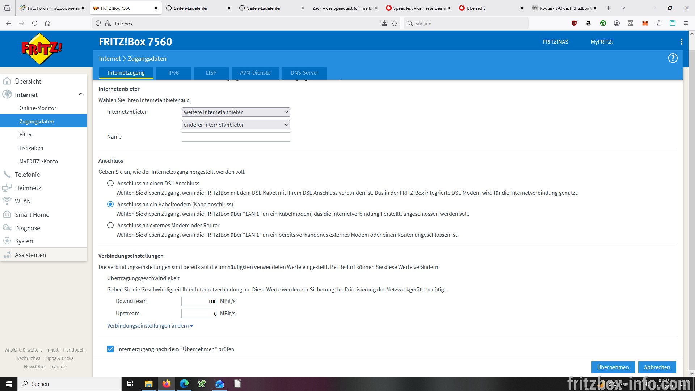Image resolution: width=695 pixels, height=391 pixels.
Task: Go to the browser home page icon
Action: (x=47, y=23)
